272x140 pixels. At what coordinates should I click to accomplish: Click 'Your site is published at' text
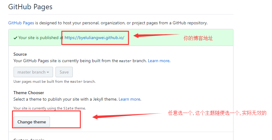[41, 38]
